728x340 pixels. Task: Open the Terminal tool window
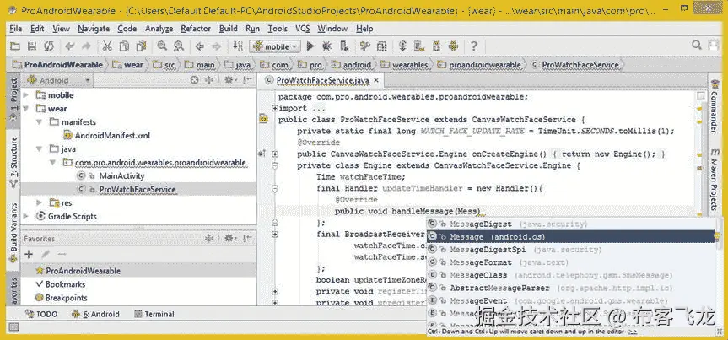154,314
